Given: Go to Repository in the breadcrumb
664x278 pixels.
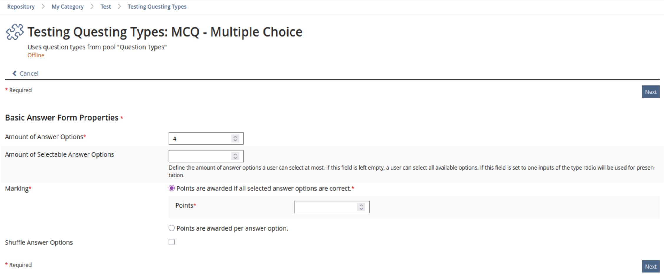Looking at the screenshot, I should coord(21,6).
